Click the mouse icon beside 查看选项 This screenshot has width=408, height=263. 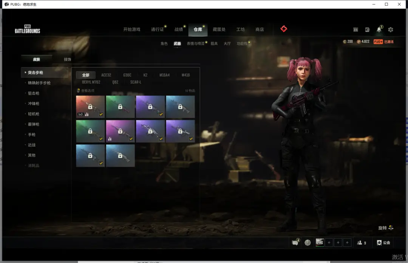(78, 91)
